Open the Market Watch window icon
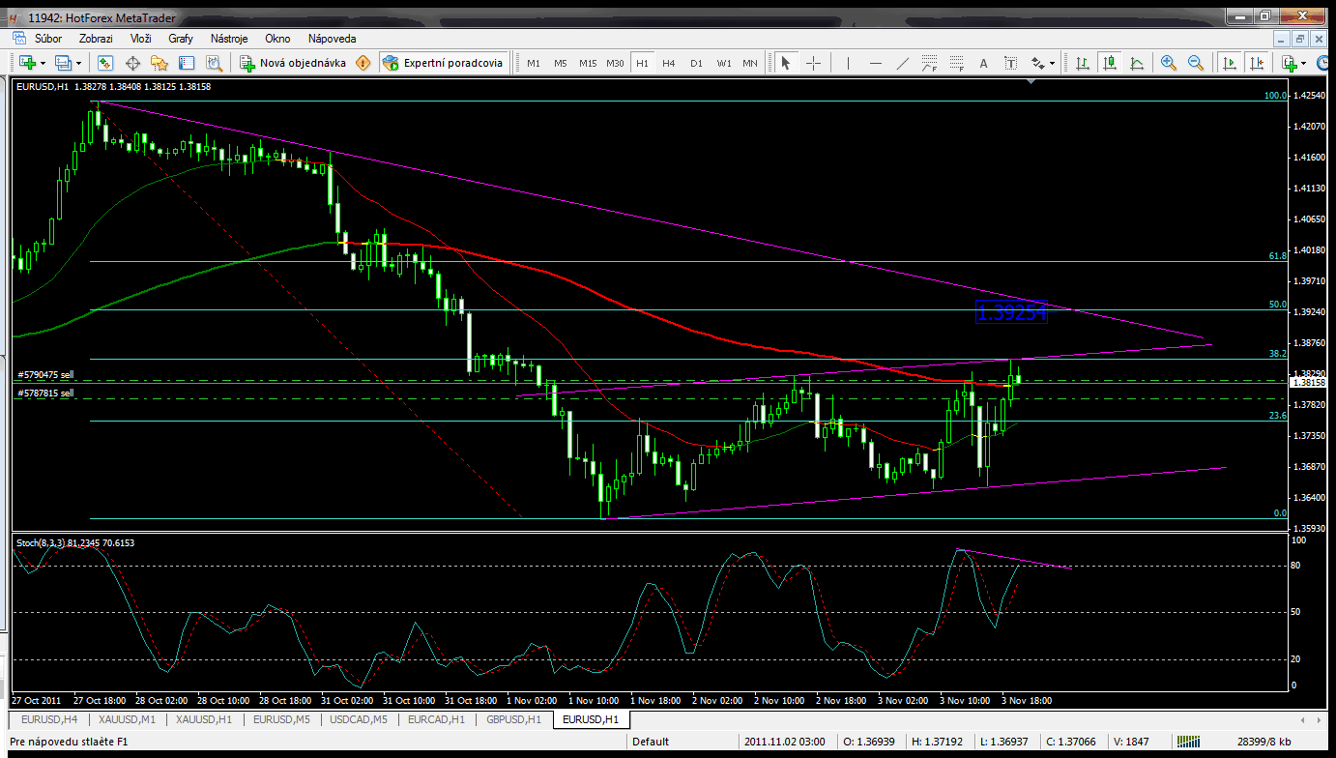 click(105, 63)
